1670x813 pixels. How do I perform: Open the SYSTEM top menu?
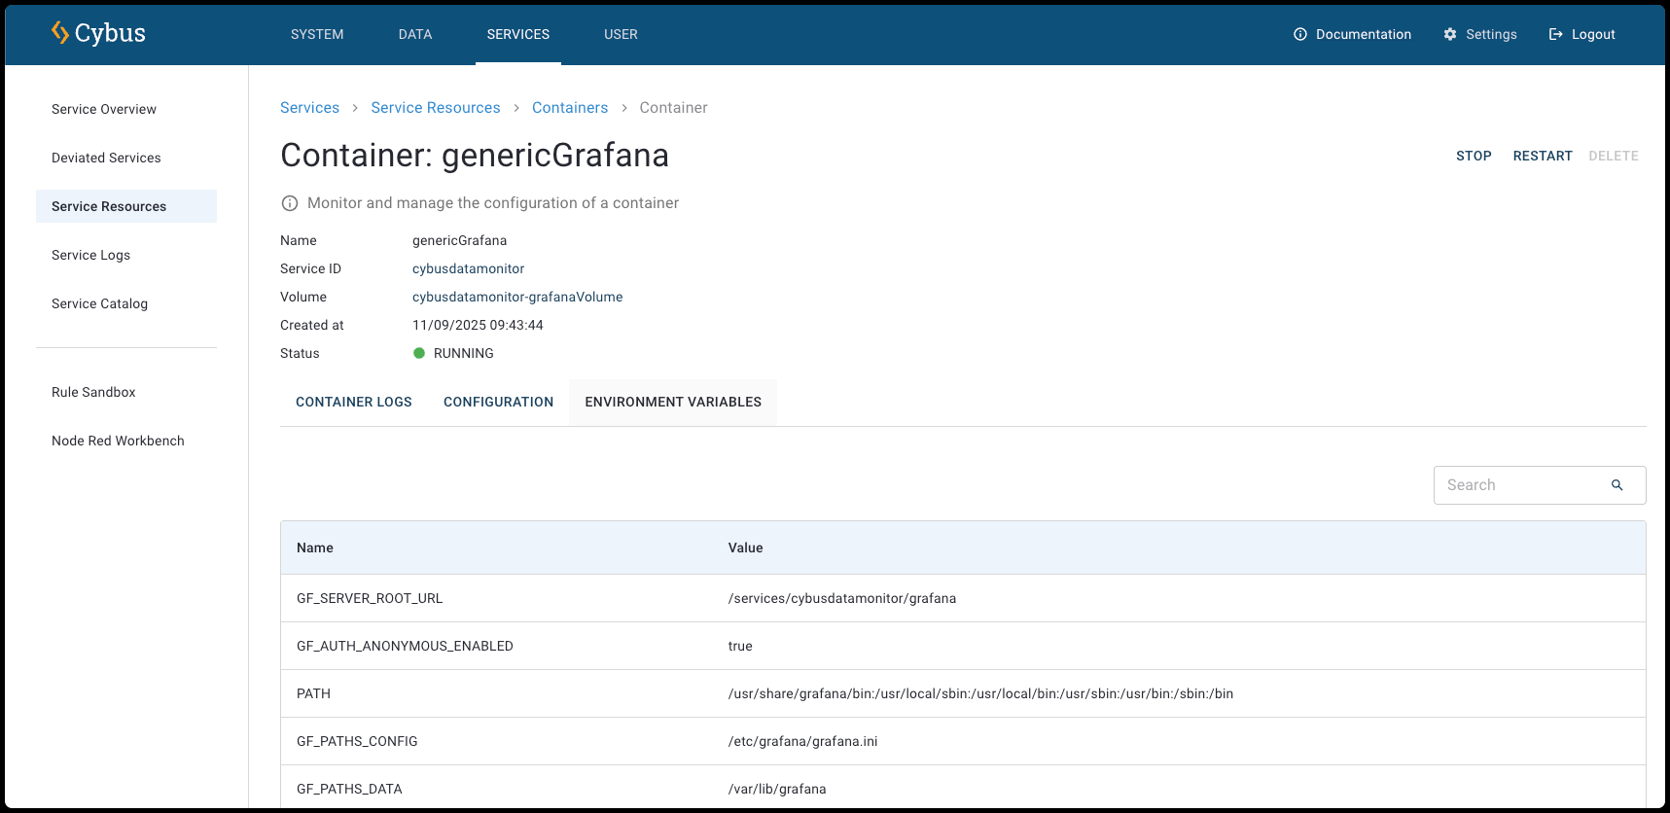tap(317, 34)
